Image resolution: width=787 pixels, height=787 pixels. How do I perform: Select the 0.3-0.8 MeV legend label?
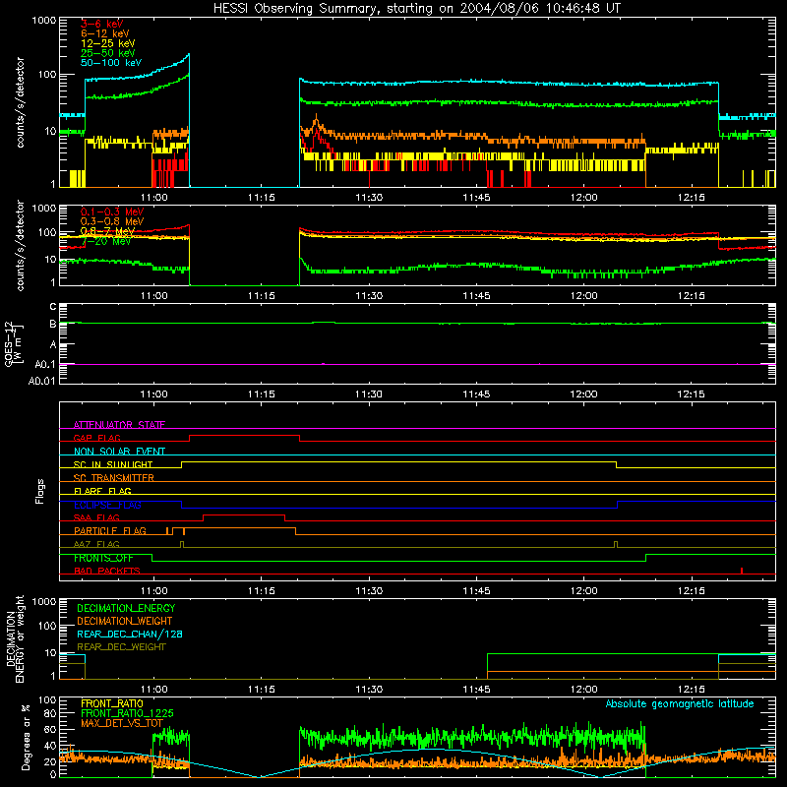pyautogui.click(x=112, y=221)
